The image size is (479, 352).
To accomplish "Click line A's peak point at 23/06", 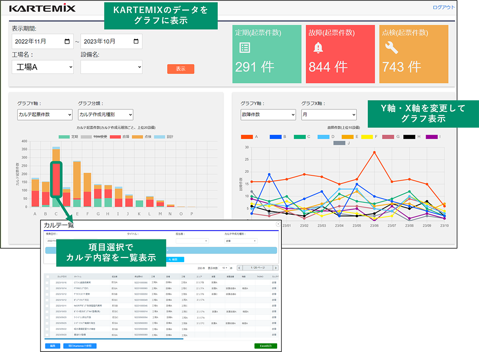I will tap(374, 152).
